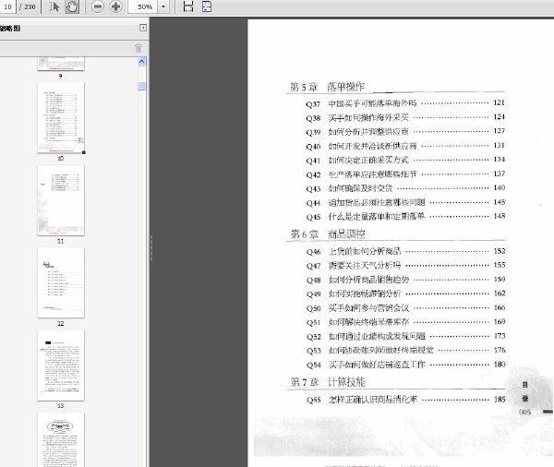This screenshot has width=554, height=467.
Task: Fit page width with the toolbar icon
Action: coord(188,6)
